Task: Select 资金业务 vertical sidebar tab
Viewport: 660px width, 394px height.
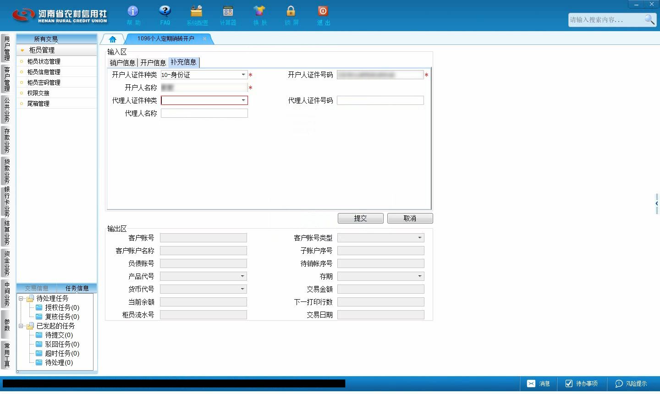Action: tap(6, 263)
